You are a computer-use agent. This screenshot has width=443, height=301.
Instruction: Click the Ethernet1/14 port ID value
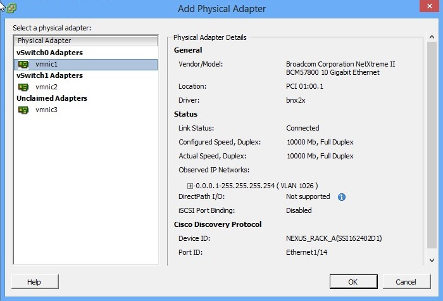click(307, 252)
